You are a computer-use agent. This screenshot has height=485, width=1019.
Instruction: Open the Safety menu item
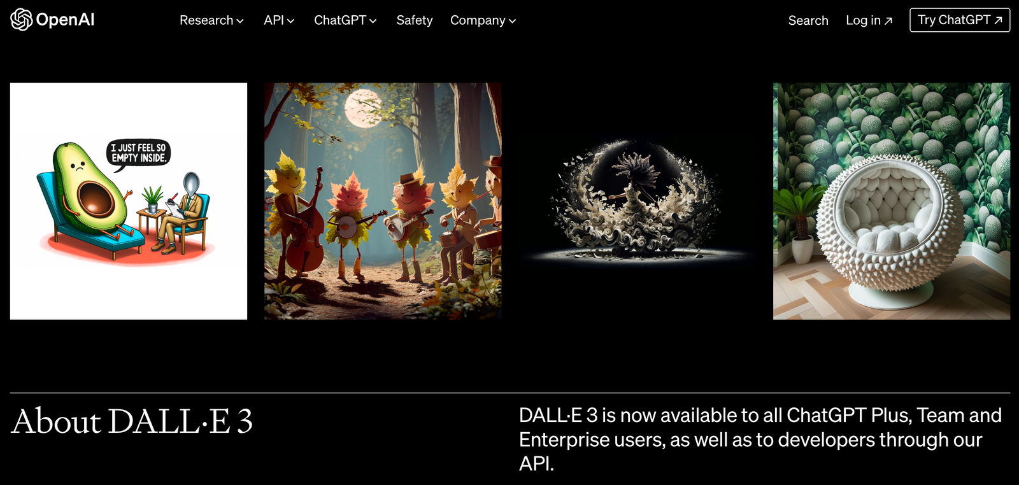(x=415, y=20)
